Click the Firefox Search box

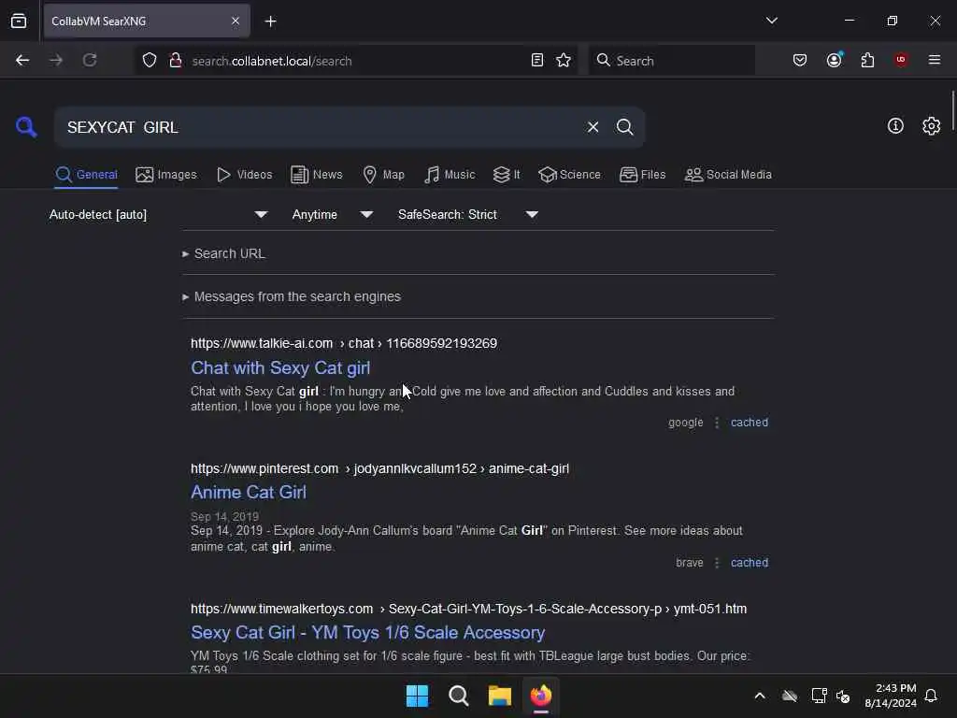[x=671, y=61]
